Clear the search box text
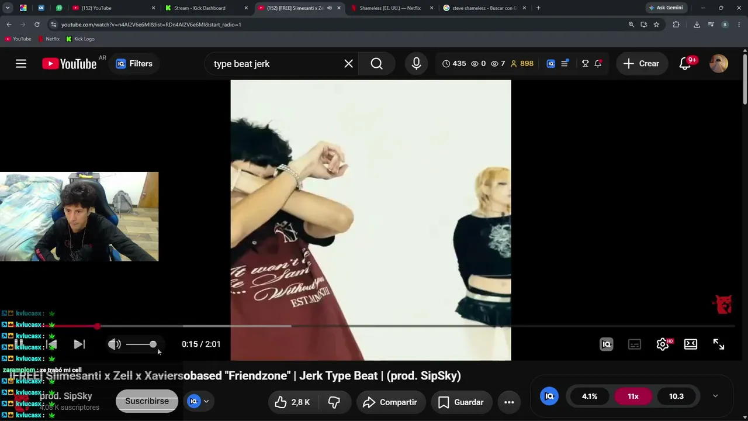This screenshot has height=421, width=748. (348, 64)
